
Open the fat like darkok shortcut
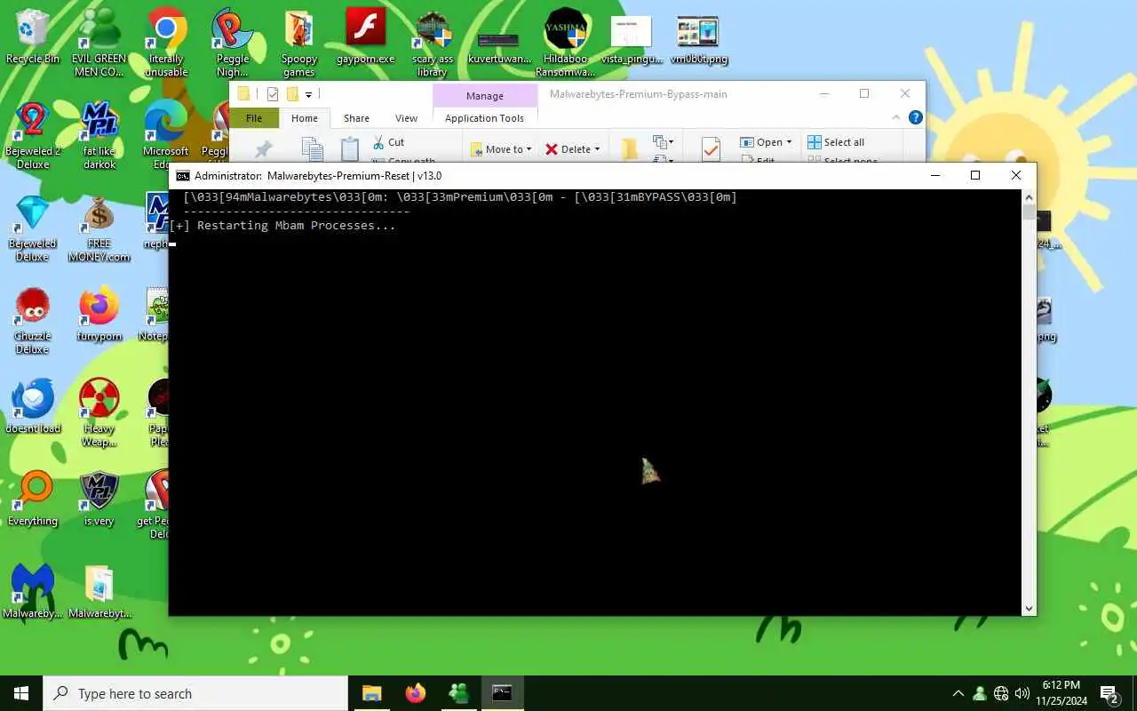point(99,135)
